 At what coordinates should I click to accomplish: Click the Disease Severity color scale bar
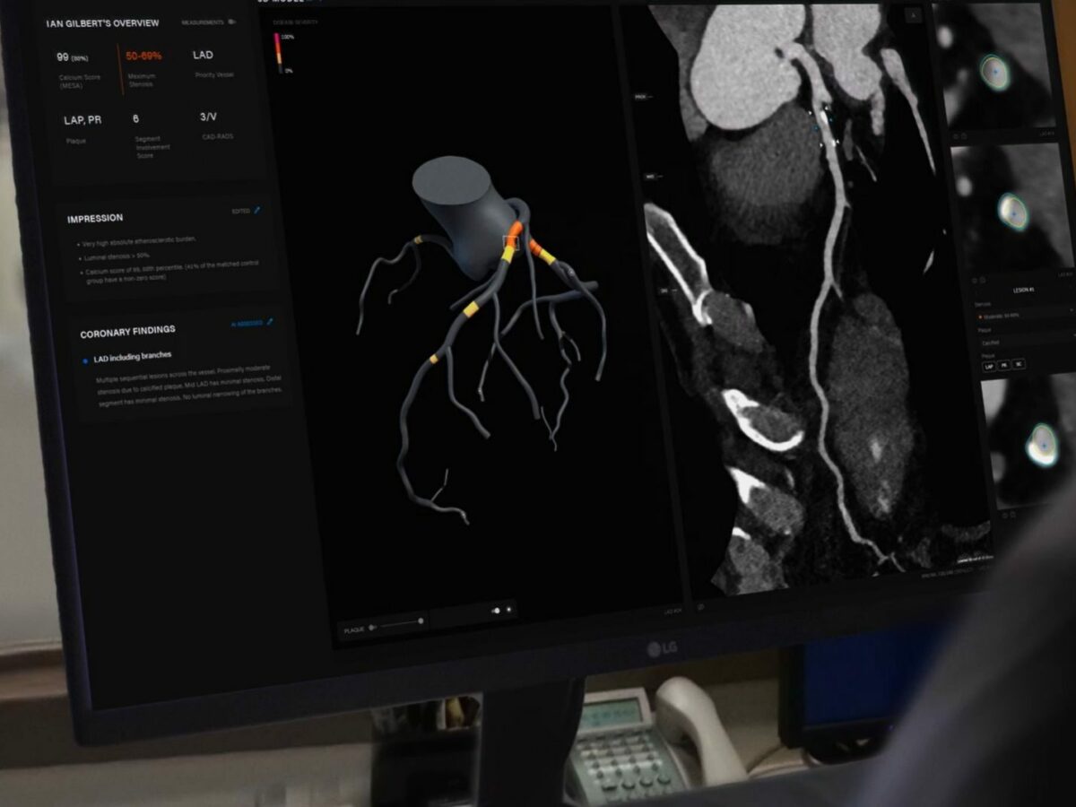pos(277,54)
